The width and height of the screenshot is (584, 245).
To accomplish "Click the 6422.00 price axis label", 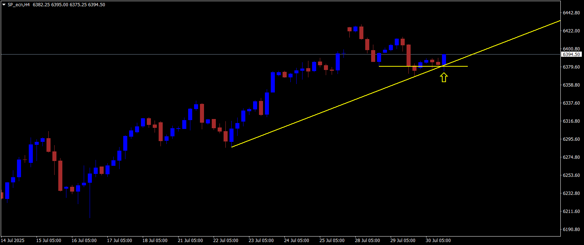I will click(571, 31).
